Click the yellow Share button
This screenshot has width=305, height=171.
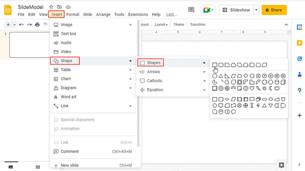(274, 10)
